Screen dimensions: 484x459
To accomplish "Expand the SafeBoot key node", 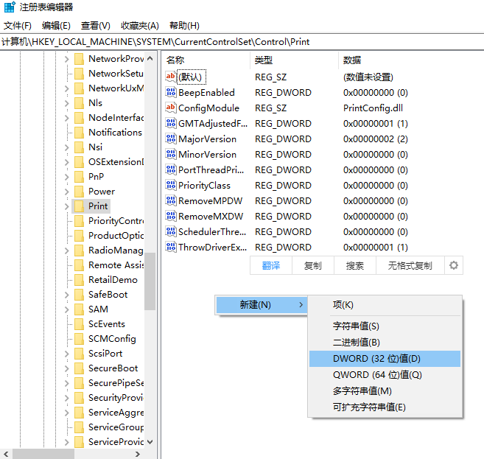I will pyautogui.click(x=67, y=295).
